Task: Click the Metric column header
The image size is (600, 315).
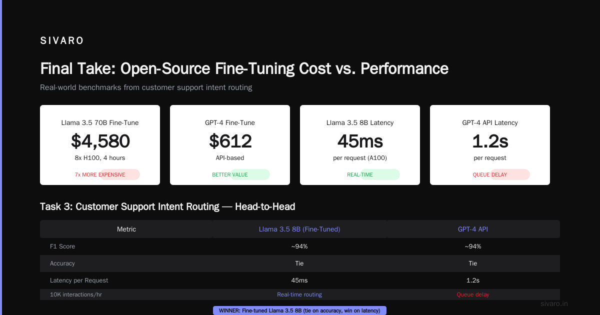Action: [126, 229]
